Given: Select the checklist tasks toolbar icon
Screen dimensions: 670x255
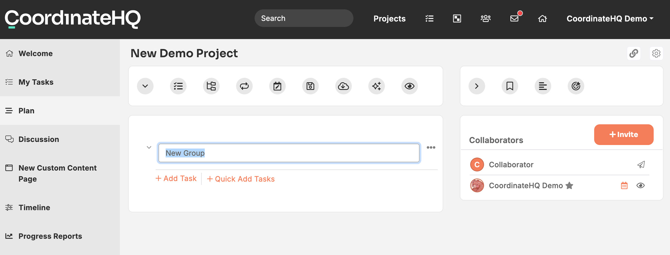Looking at the screenshot, I should point(178,86).
